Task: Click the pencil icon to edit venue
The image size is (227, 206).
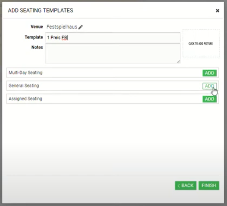Action: 81,27
